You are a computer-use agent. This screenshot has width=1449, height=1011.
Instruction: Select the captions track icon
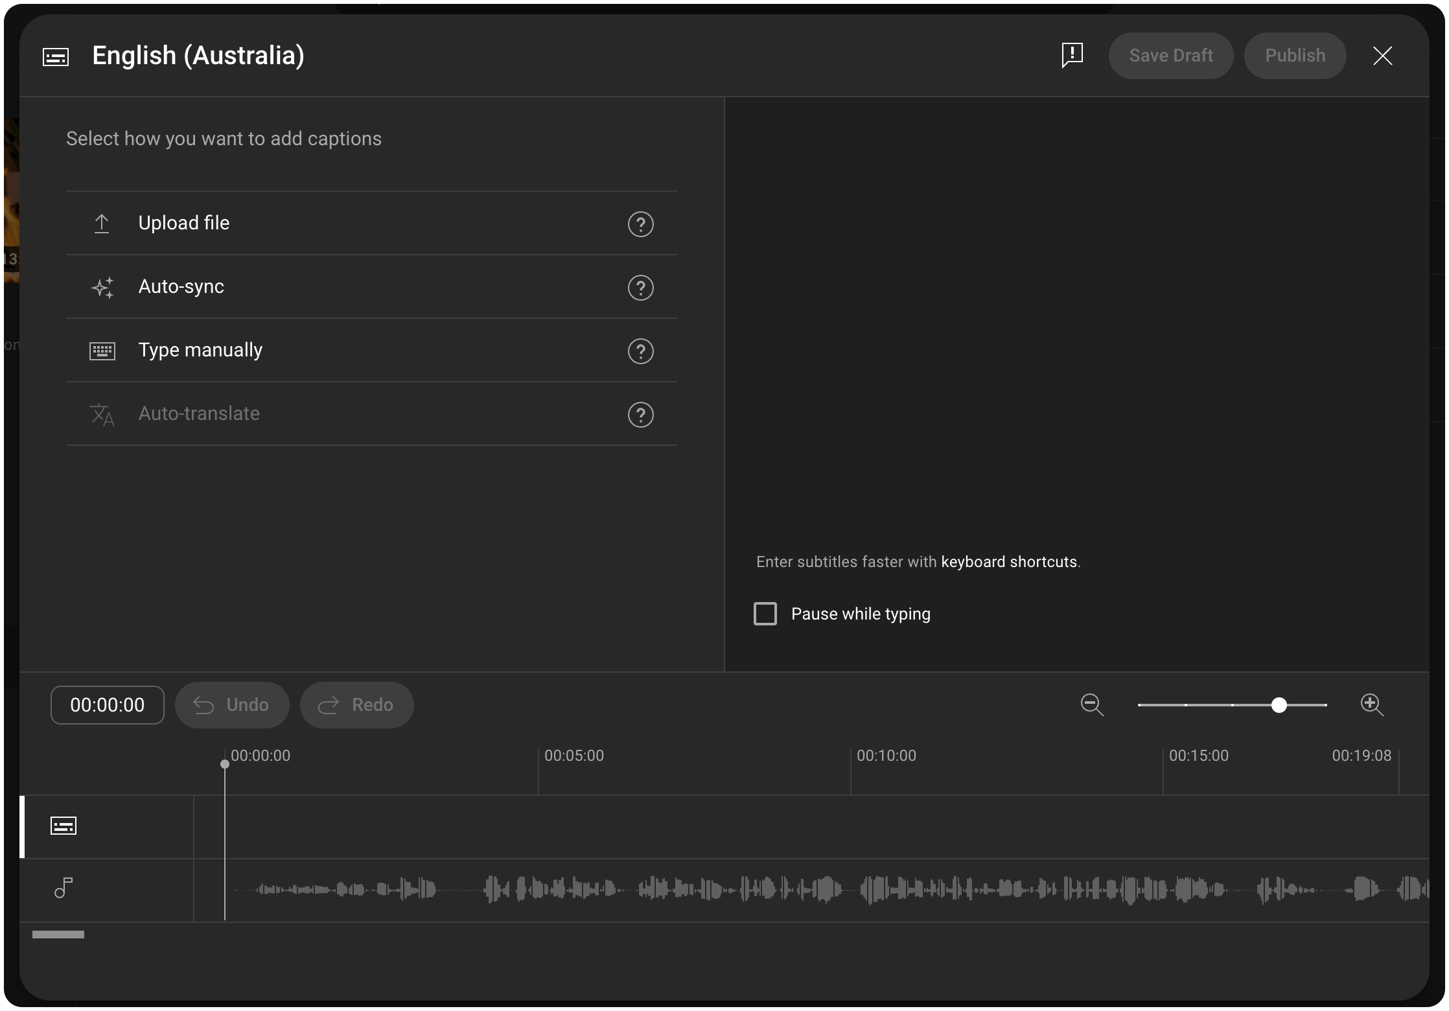[x=64, y=826]
